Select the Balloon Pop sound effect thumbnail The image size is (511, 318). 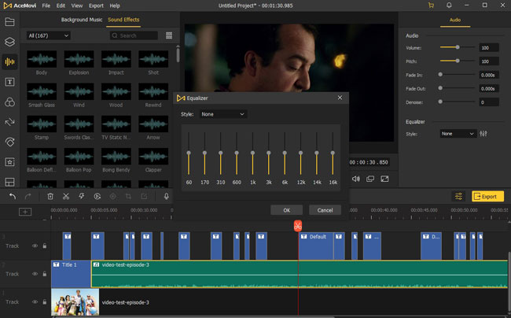point(79,157)
